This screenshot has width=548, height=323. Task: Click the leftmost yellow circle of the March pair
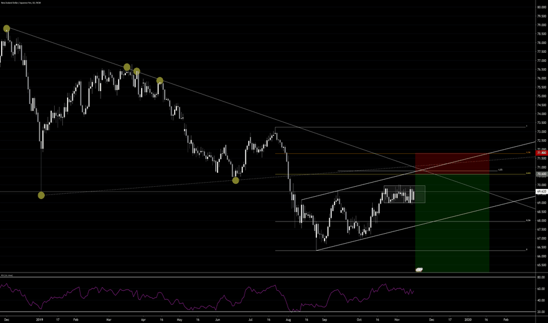[126, 67]
